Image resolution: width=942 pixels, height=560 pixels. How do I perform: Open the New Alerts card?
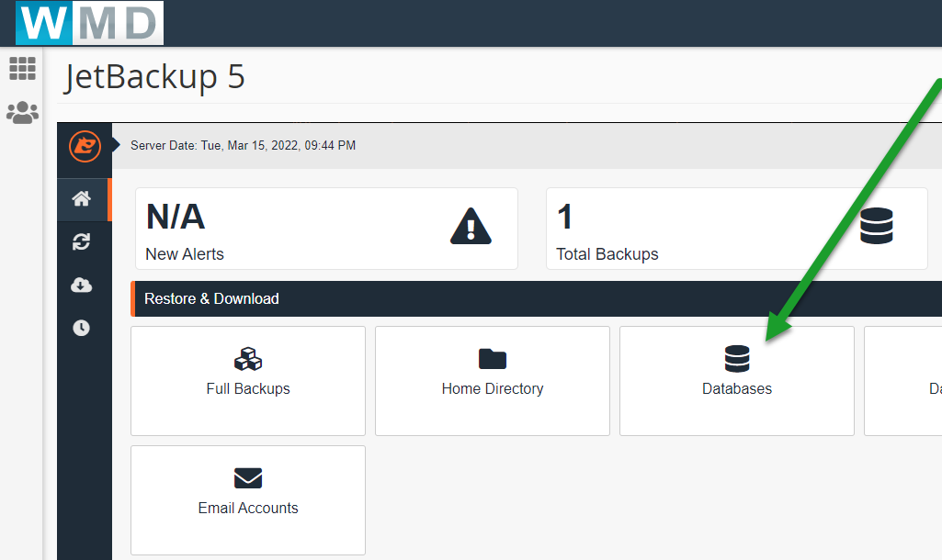pos(327,229)
